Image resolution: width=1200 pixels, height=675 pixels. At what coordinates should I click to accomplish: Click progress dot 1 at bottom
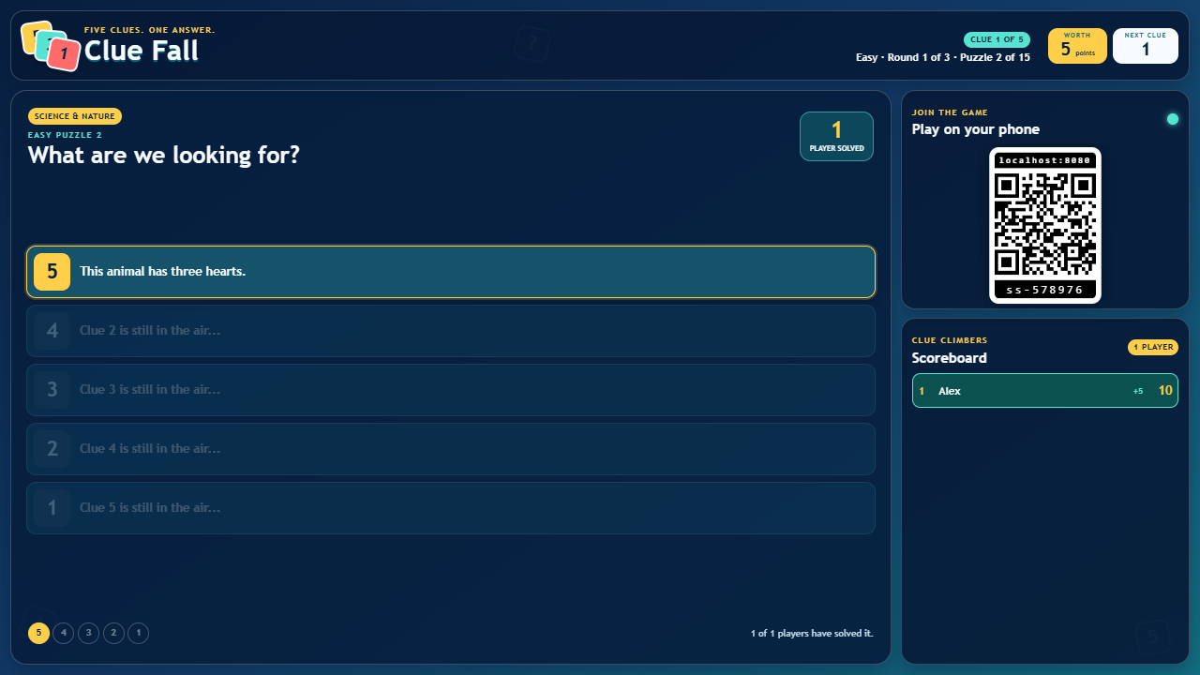pos(138,634)
